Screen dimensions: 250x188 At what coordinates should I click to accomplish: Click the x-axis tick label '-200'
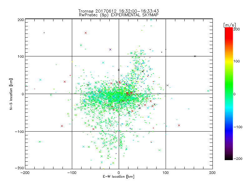click(25, 173)
